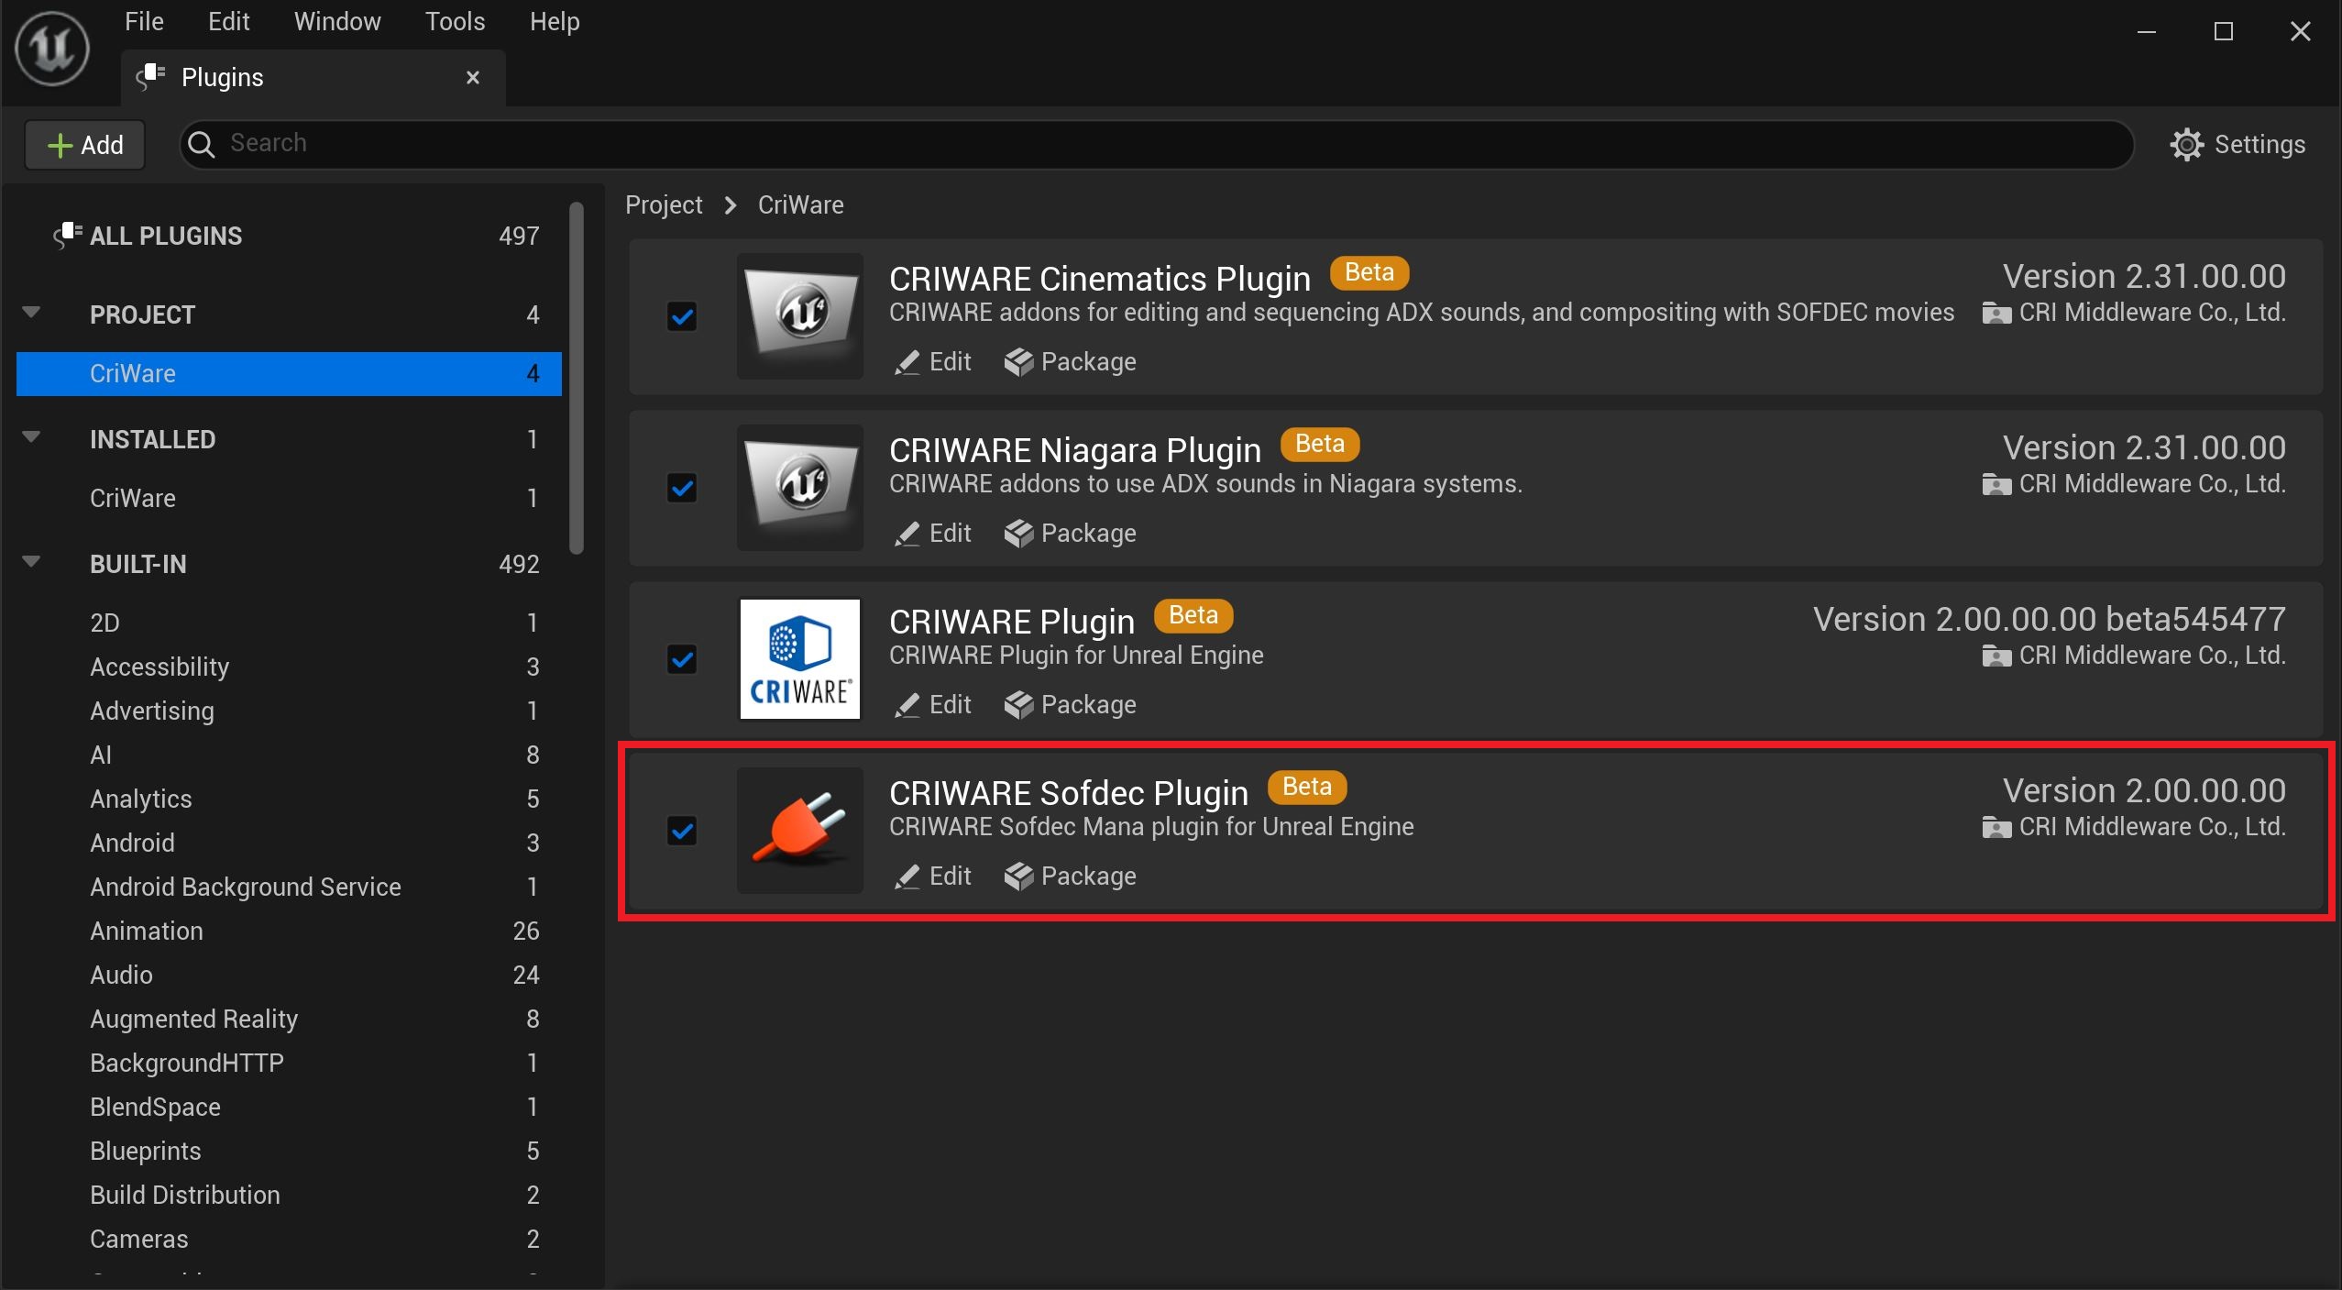Click Edit pencil for CRIWARE Plugin
The width and height of the screenshot is (2342, 1290).
point(907,705)
